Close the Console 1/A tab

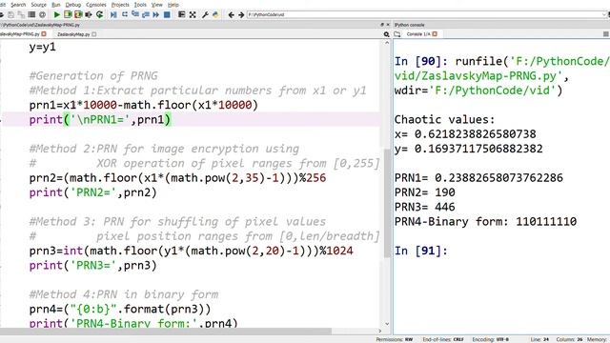(x=435, y=34)
